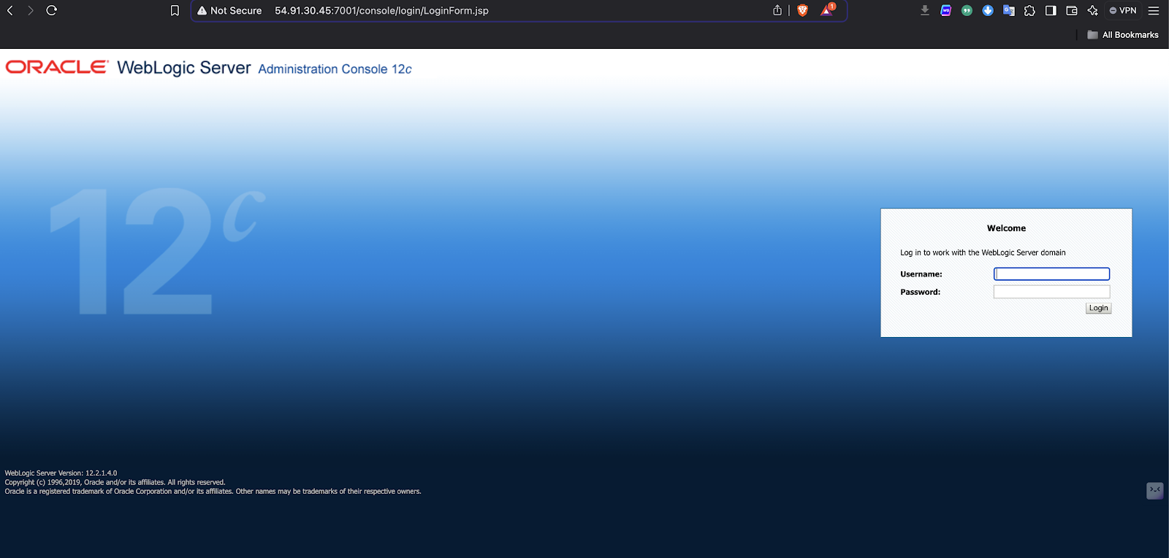
Task: Toggle the browser sidebar panel icon
Action: pyautogui.click(x=1051, y=10)
